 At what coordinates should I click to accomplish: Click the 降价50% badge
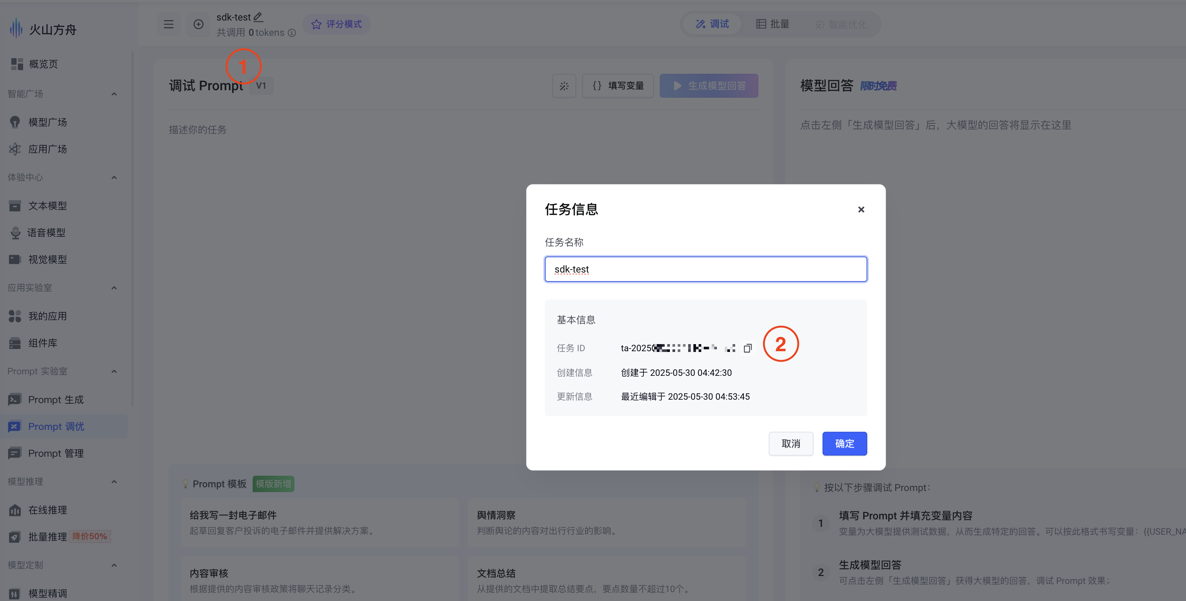[90, 537]
